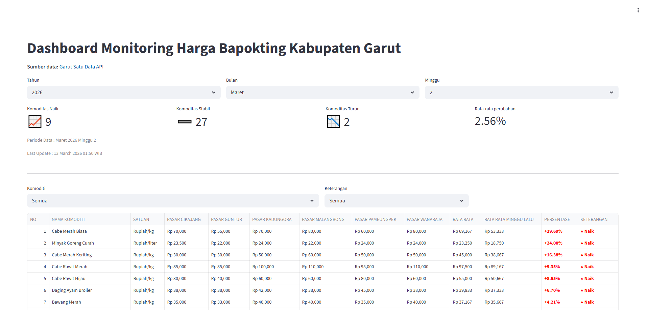Click the 2.56% Rata-rata perubahan value
Screen dimensions: 649x310
(x=490, y=121)
